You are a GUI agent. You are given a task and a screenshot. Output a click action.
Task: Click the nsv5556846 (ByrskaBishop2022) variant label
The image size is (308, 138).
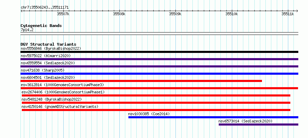pyautogui.click(x=51, y=48)
